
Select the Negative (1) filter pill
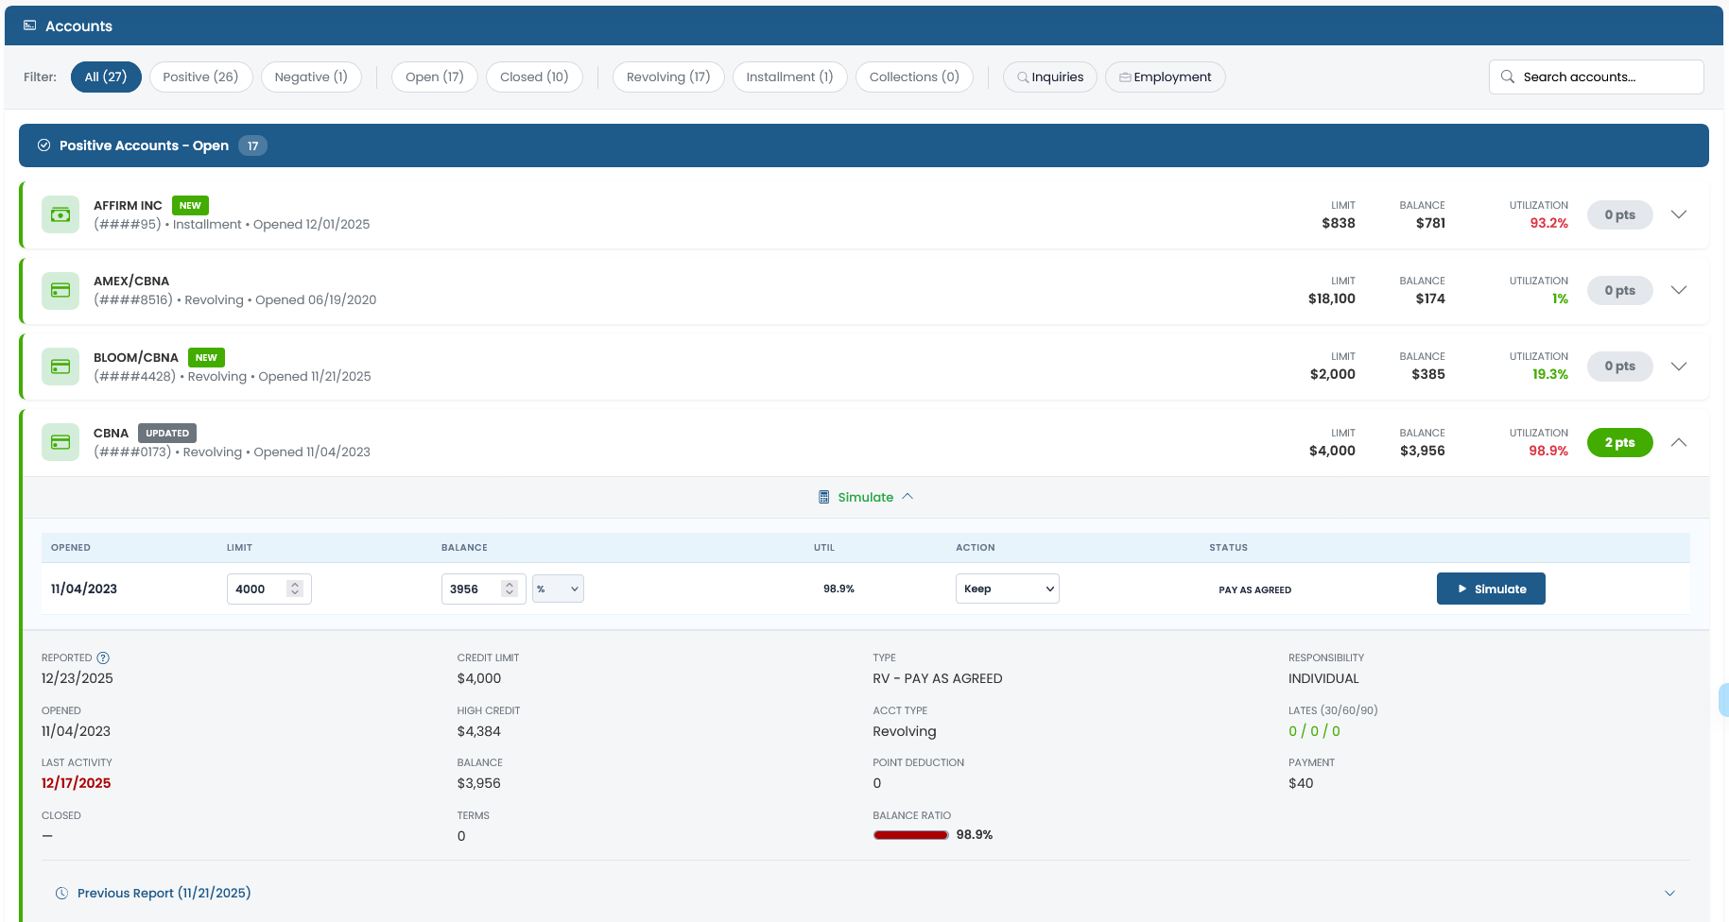click(x=311, y=77)
